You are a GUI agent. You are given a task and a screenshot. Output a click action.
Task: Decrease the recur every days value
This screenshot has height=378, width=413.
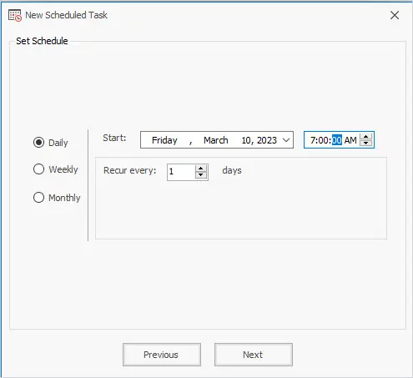(201, 175)
